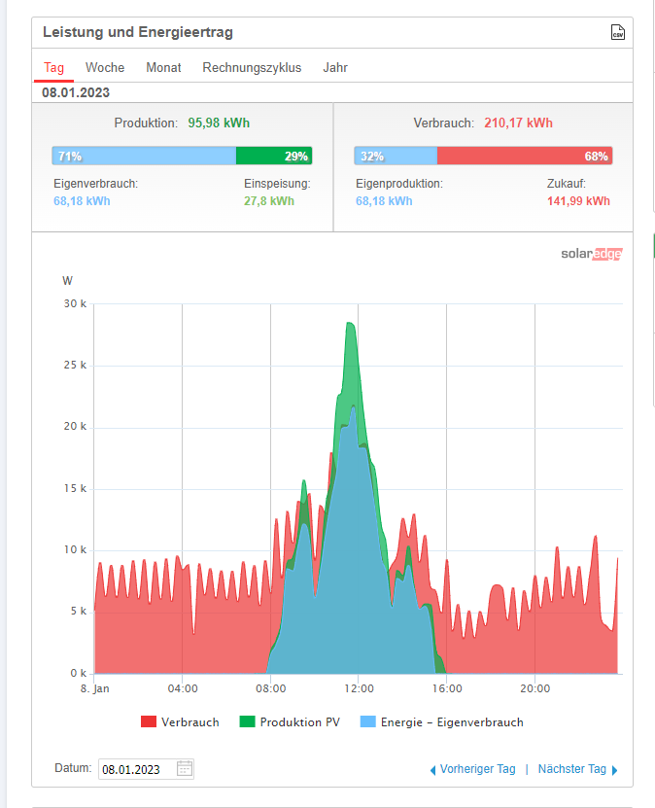Image resolution: width=655 pixels, height=808 pixels.
Task: Click the Datum: label
Action: (x=73, y=768)
